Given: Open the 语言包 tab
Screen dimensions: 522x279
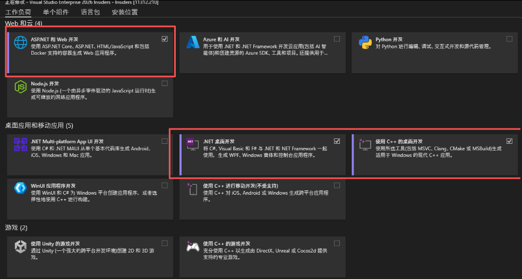Looking at the screenshot, I should 90,12.
